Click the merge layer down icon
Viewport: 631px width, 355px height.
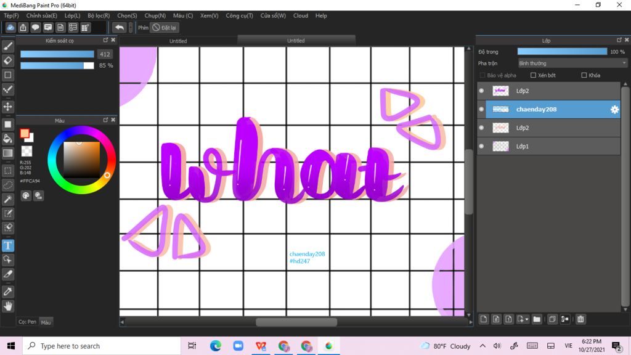tap(565, 319)
